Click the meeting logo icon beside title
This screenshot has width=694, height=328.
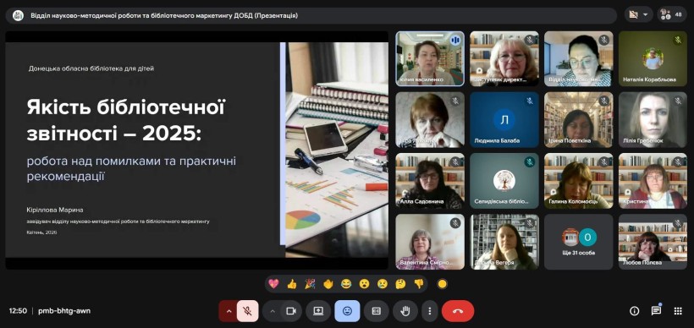click(18, 15)
